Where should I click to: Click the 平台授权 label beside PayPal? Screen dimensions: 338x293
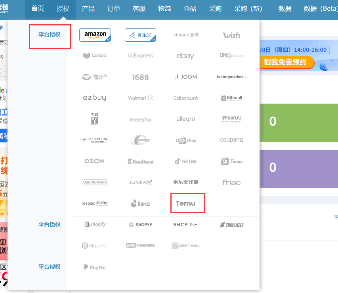point(50,267)
